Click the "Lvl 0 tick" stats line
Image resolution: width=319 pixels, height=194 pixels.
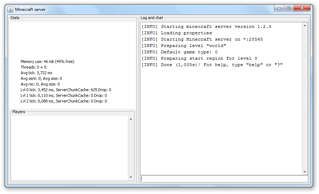(x=66, y=90)
